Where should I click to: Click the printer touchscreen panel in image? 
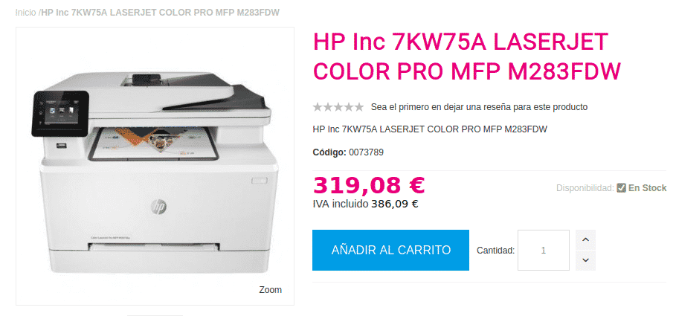point(60,113)
